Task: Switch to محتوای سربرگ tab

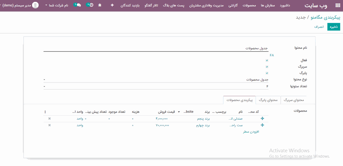Action: [293, 100]
